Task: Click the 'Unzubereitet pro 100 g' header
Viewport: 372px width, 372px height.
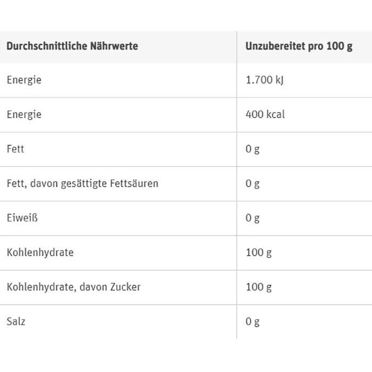Action: click(x=299, y=46)
